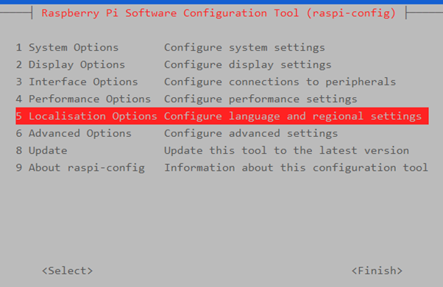Click the blue window title bar

(221, 1)
